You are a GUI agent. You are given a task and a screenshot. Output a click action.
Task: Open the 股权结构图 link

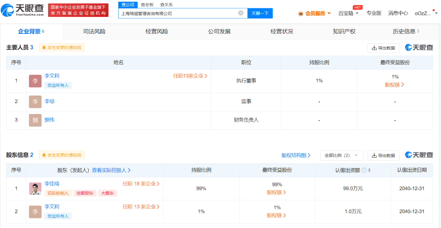(296, 155)
